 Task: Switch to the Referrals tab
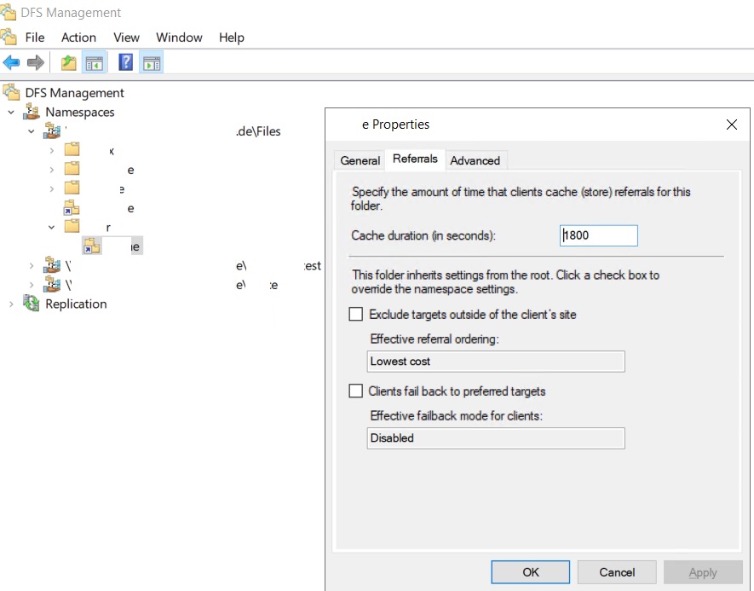click(415, 159)
